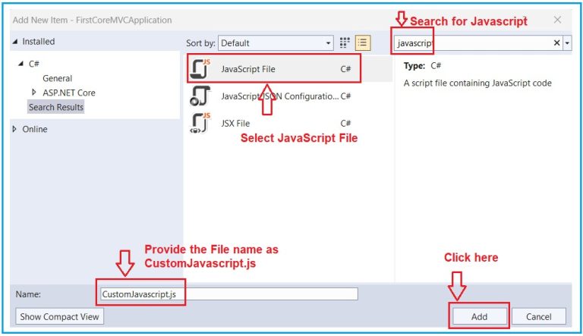Collapse the Installed section
This screenshot has width=583, height=336.
(15, 42)
